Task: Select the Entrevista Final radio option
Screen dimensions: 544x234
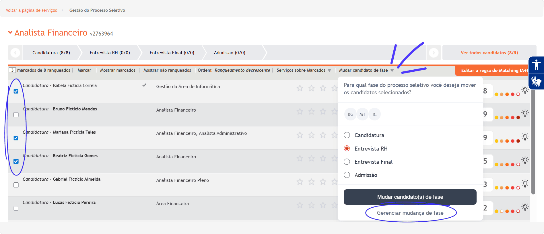Action: [347, 162]
